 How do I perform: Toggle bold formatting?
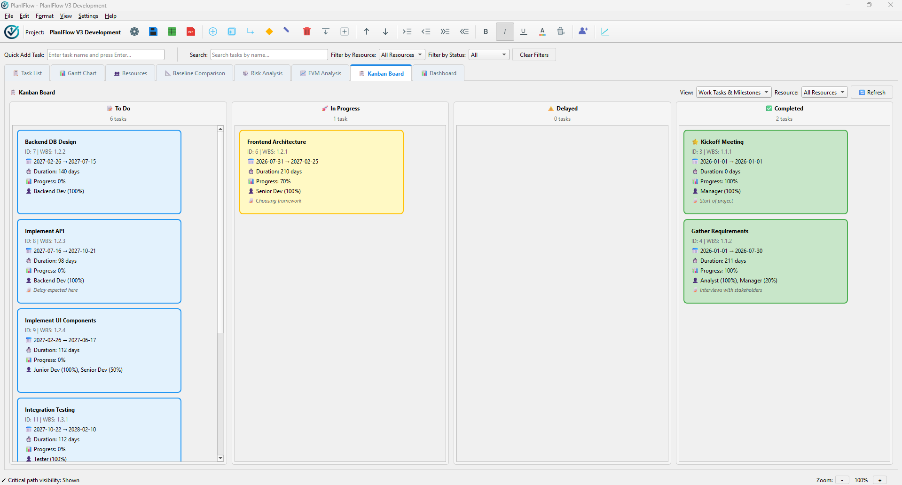(x=486, y=31)
